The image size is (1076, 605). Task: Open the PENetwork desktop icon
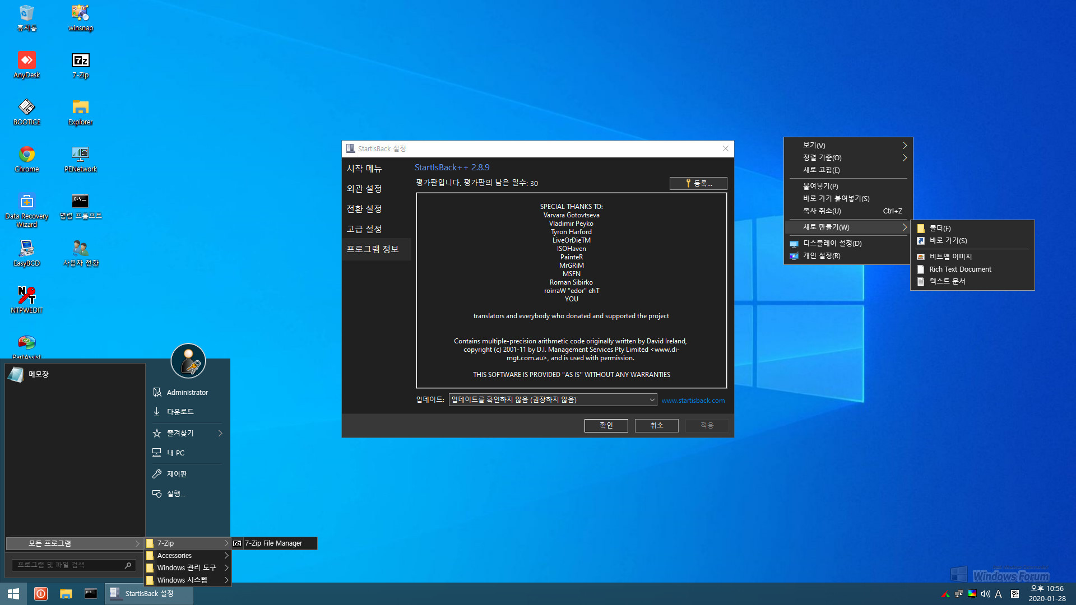click(80, 159)
